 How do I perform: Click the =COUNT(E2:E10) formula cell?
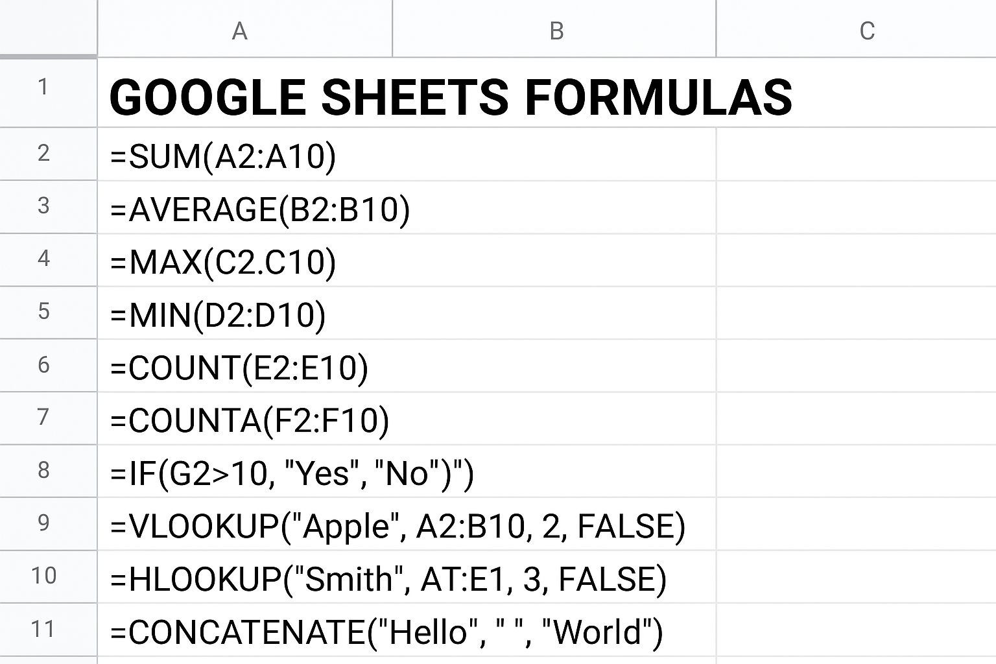[x=239, y=368]
